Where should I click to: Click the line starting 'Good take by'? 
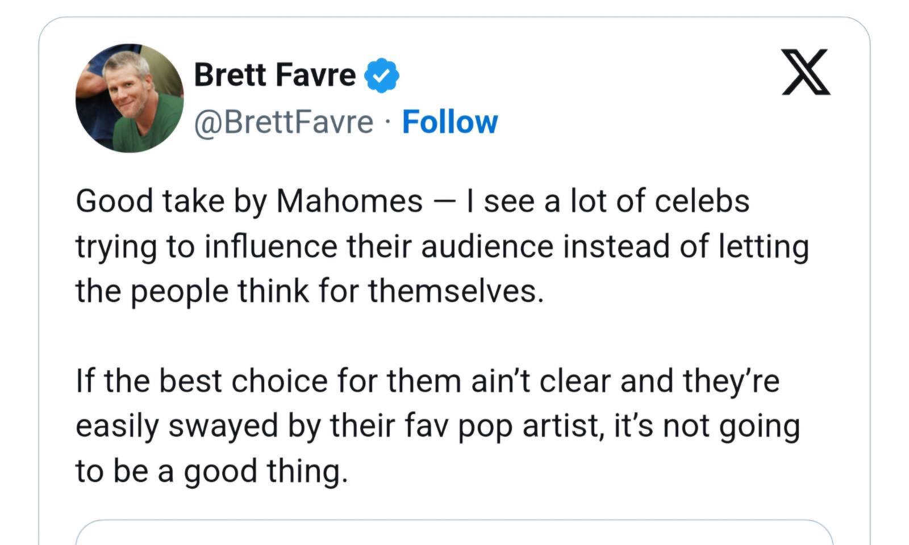pos(412,202)
